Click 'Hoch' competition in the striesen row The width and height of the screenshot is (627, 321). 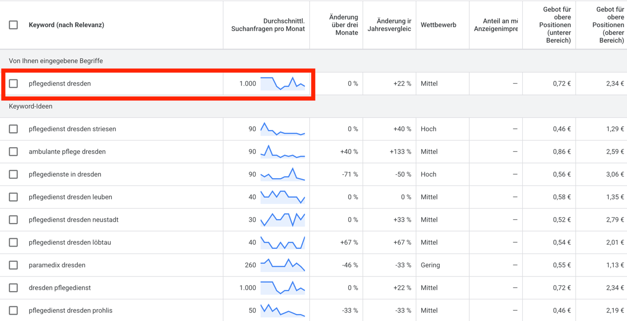tap(429, 129)
